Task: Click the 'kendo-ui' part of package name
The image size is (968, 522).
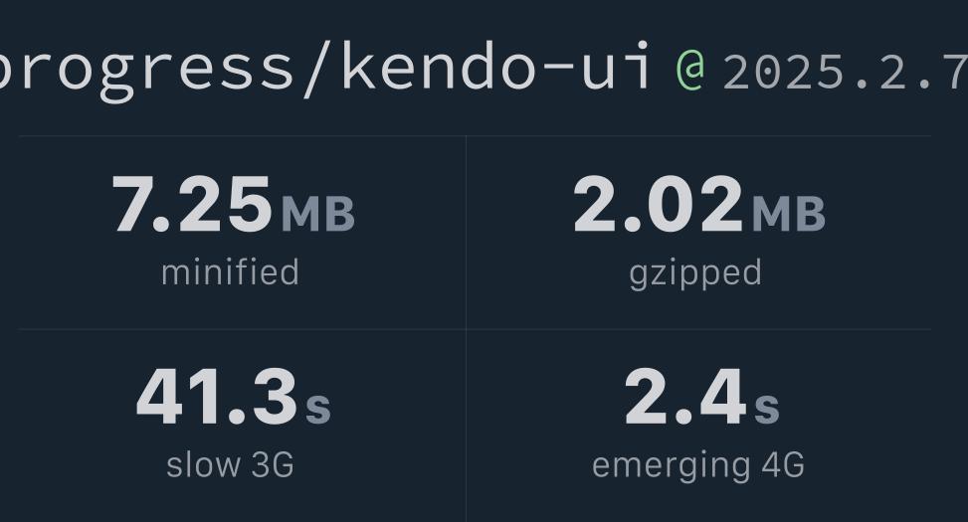Action: tap(495, 65)
